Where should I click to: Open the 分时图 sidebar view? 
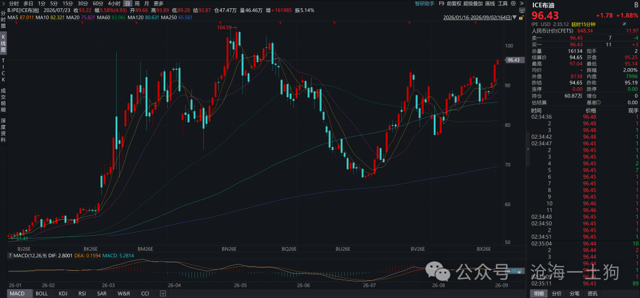click(x=4, y=19)
